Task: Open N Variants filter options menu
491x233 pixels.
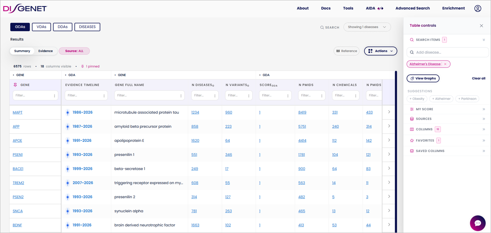Action: [x=248, y=96]
